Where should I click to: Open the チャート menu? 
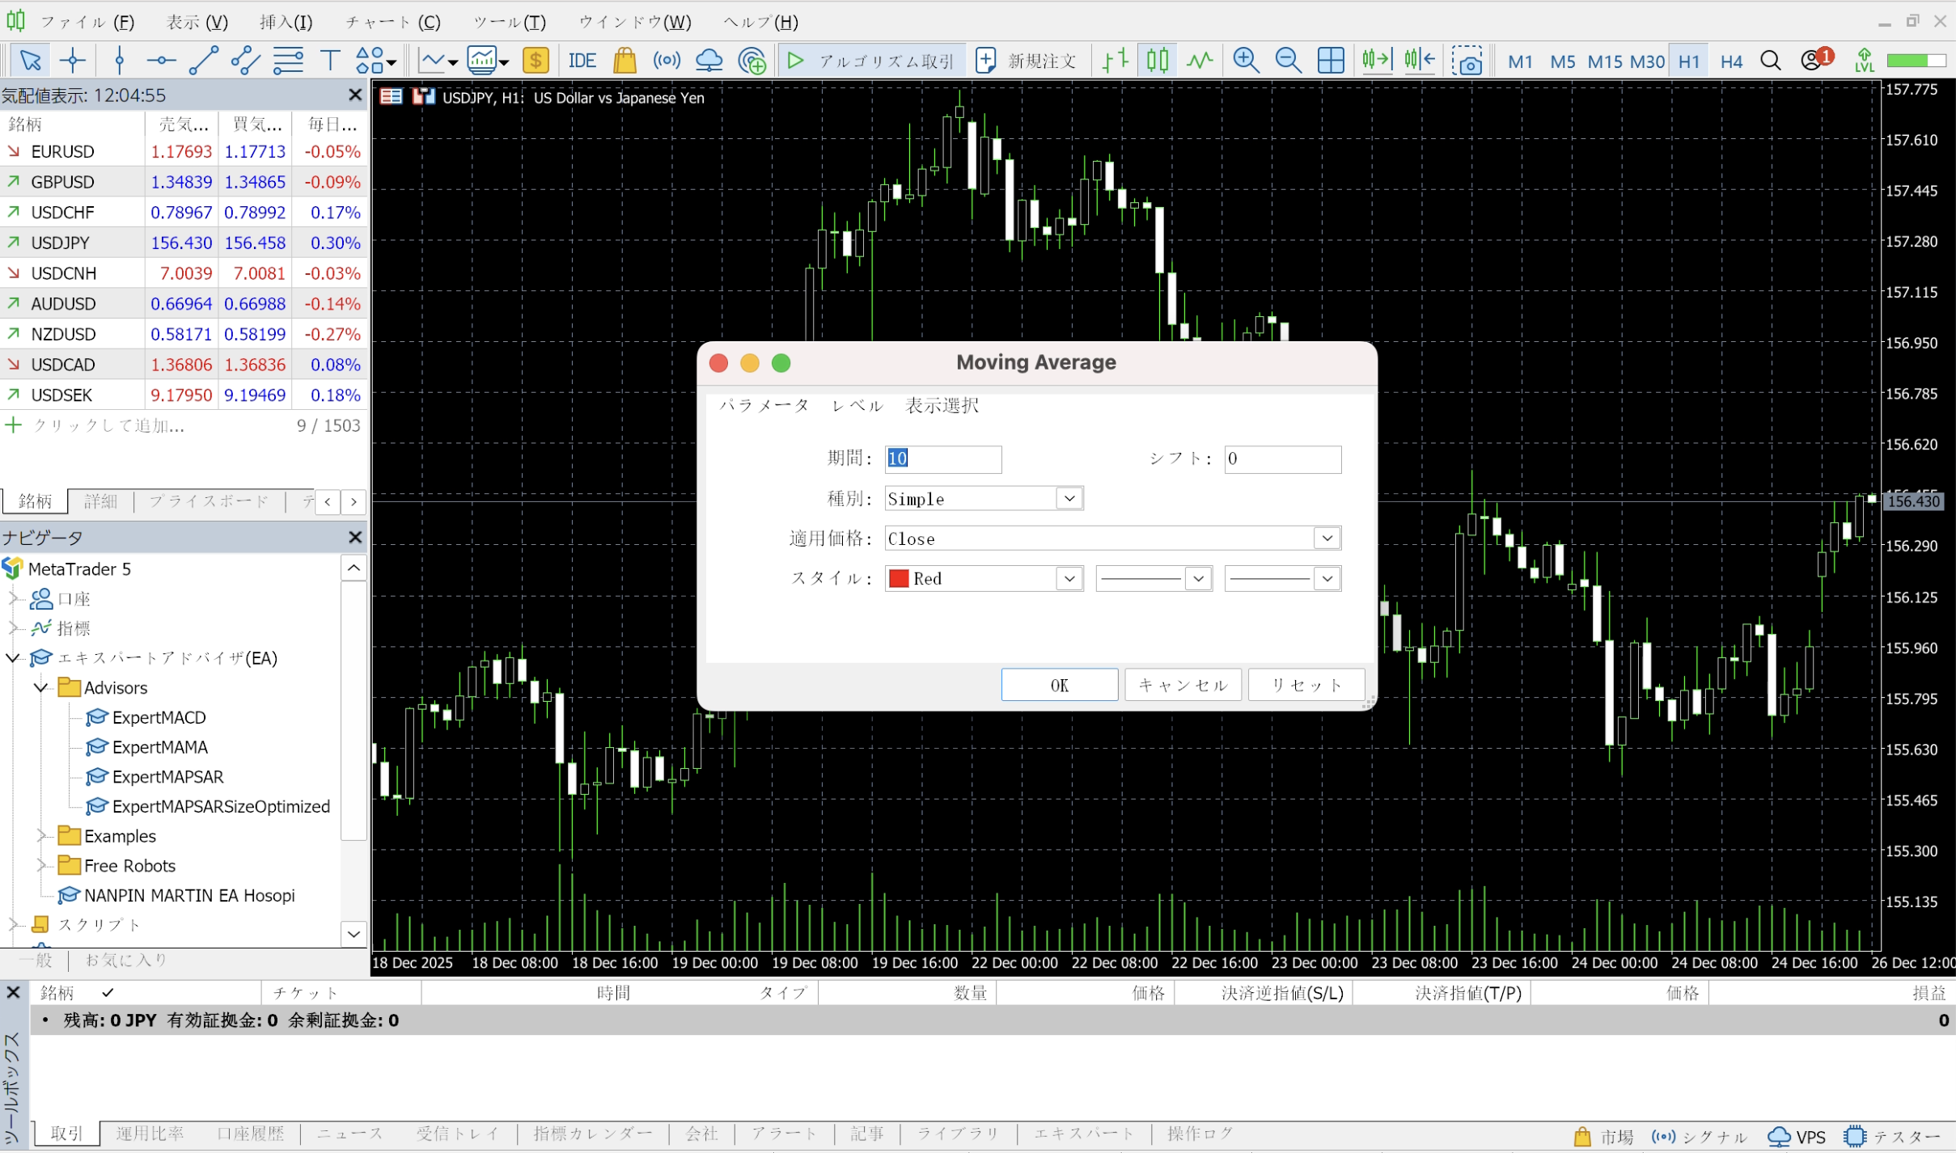393,22
